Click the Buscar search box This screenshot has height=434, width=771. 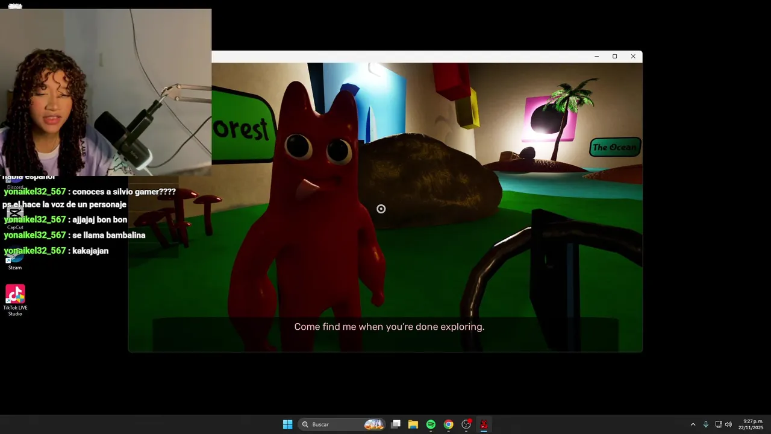[x=343, y=424]
